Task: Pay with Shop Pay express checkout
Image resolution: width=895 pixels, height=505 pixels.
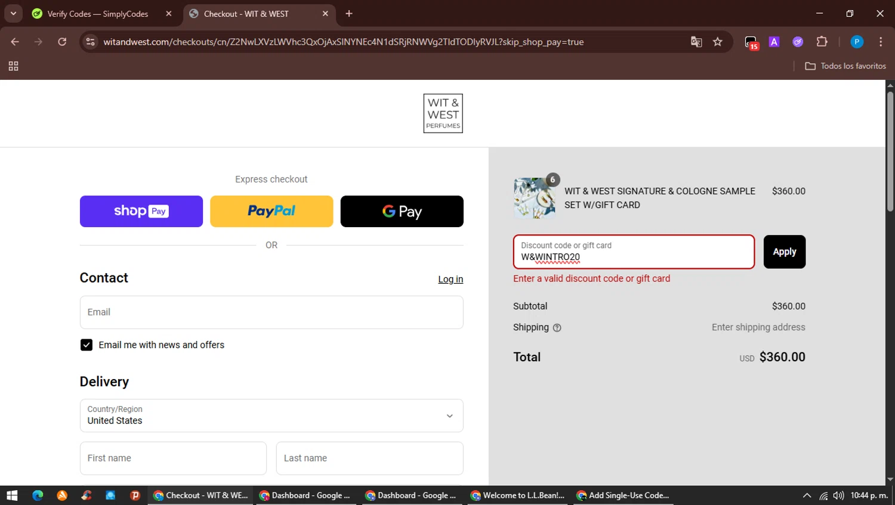Action: [141, 211]
